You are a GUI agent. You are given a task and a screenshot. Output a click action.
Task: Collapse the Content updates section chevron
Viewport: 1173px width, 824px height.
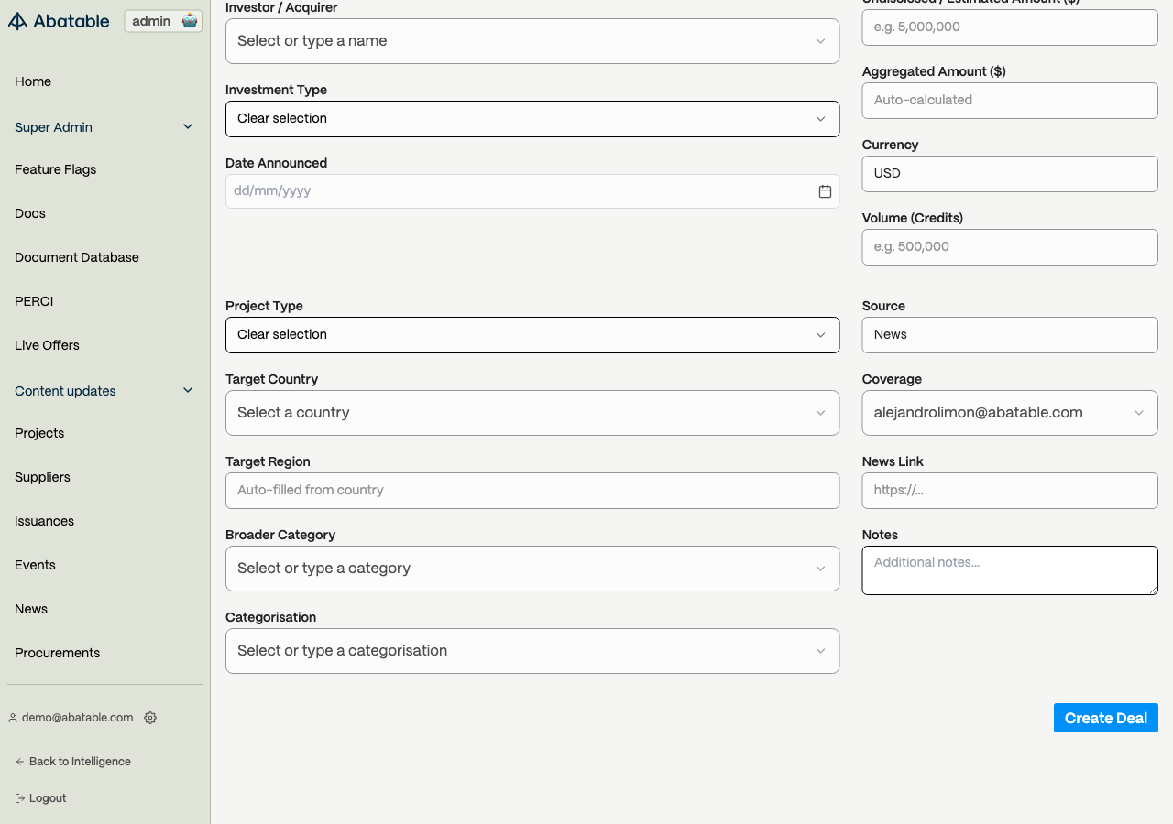[188, 390]
